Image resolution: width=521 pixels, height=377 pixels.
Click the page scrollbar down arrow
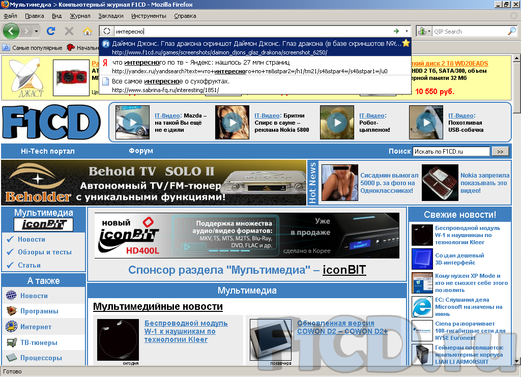(x=516, y=361)
